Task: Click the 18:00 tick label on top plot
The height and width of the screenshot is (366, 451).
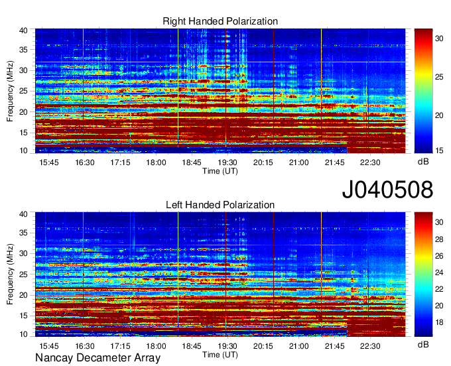Action: click(x=156, y=162)
